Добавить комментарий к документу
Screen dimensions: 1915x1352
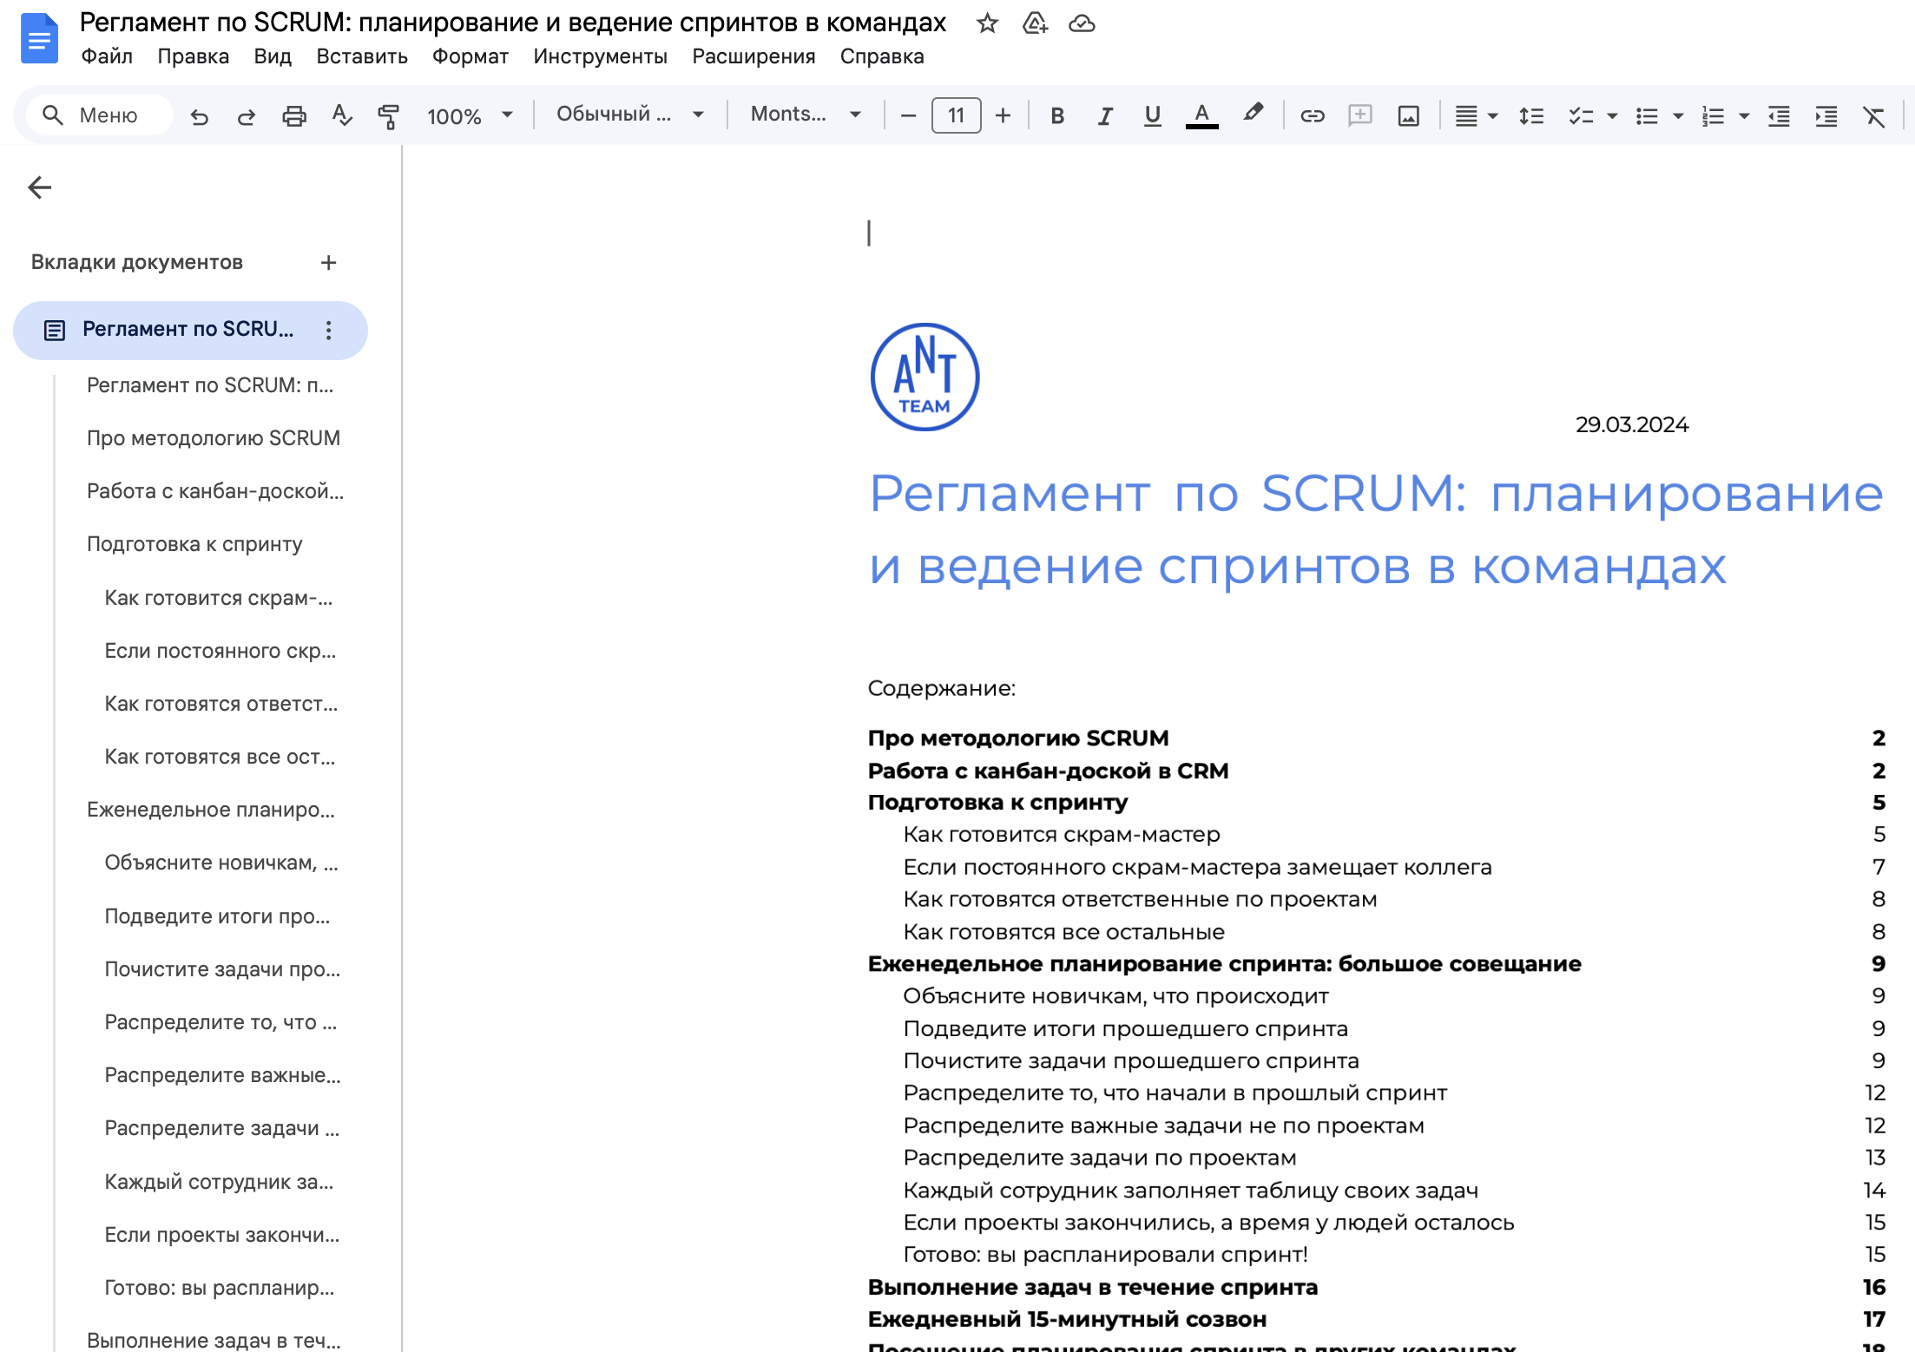click(1360, 115)
